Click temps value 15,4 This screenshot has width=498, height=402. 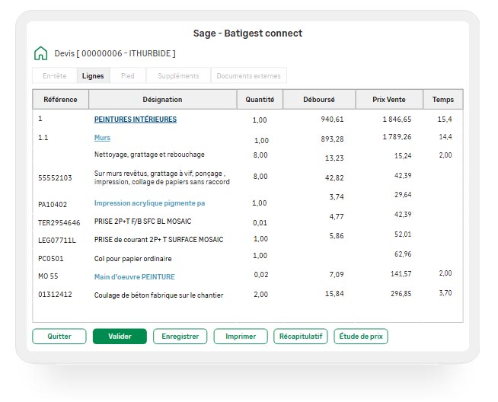445,120
